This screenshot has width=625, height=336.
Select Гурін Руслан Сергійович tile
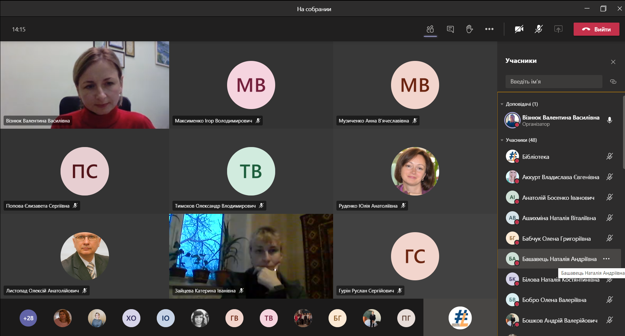coord(415,256)
